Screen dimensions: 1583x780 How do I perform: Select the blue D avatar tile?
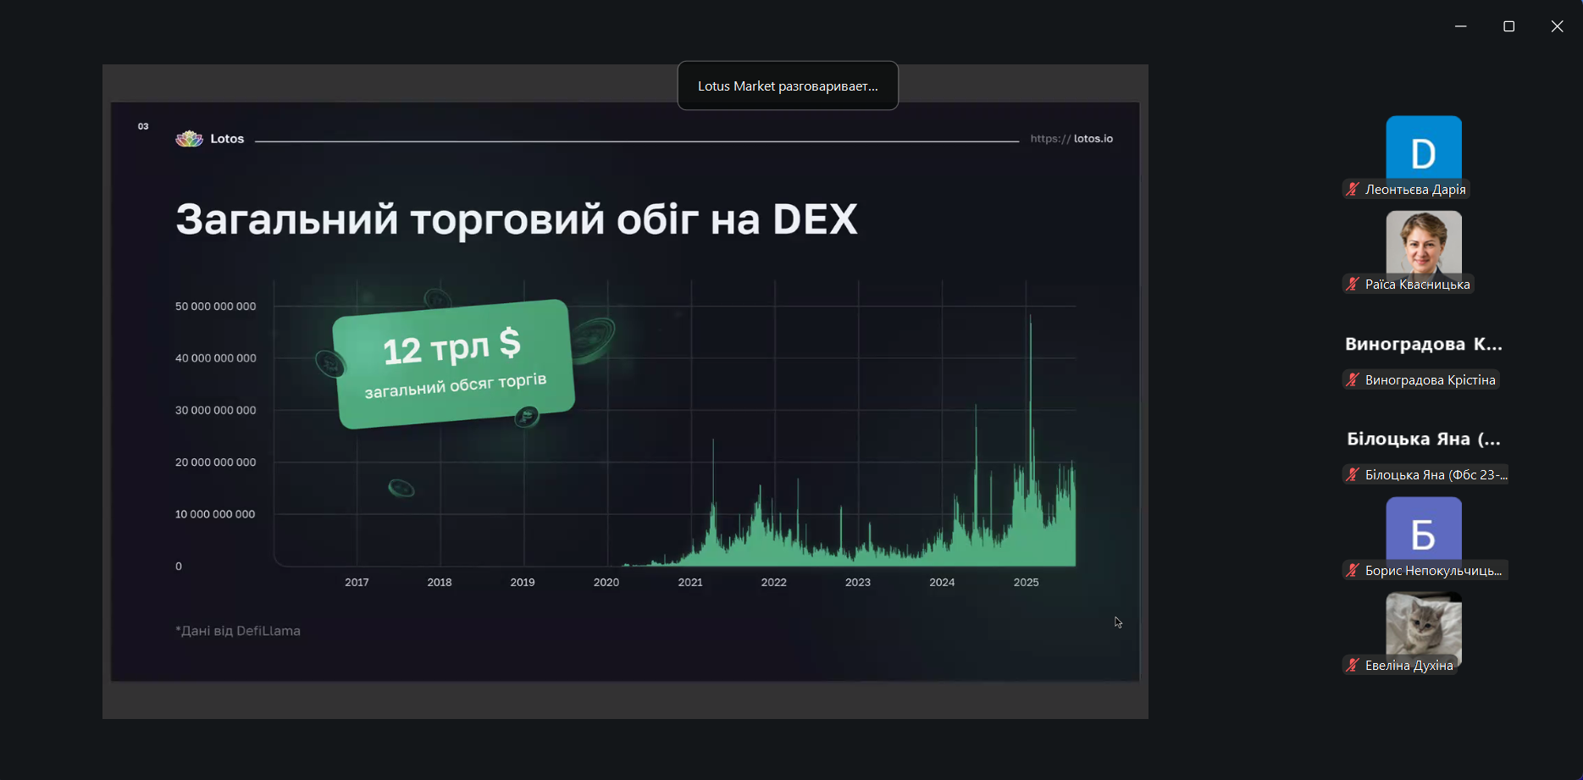tap(1423, 147)
